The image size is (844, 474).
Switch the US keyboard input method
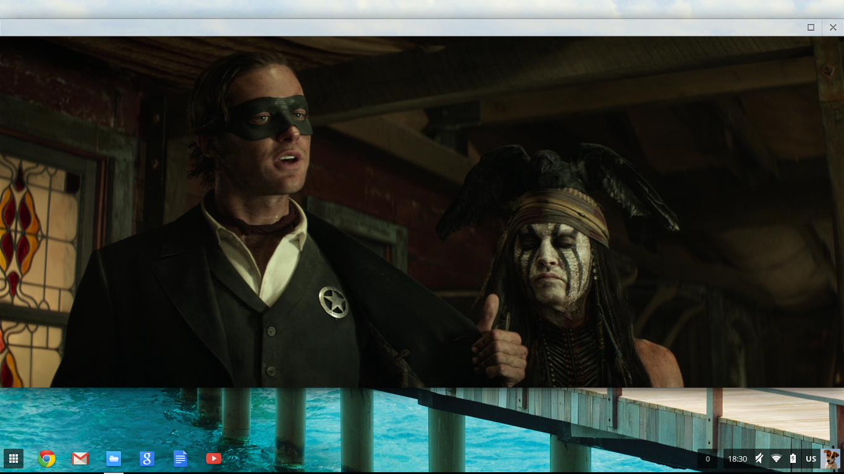(811, 459)
